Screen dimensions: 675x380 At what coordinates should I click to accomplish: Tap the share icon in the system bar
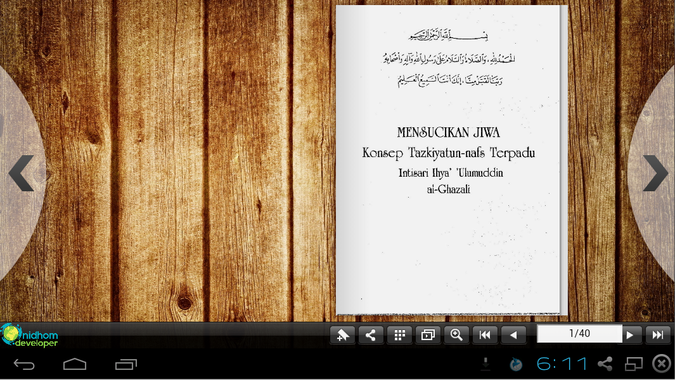point(605,364)
